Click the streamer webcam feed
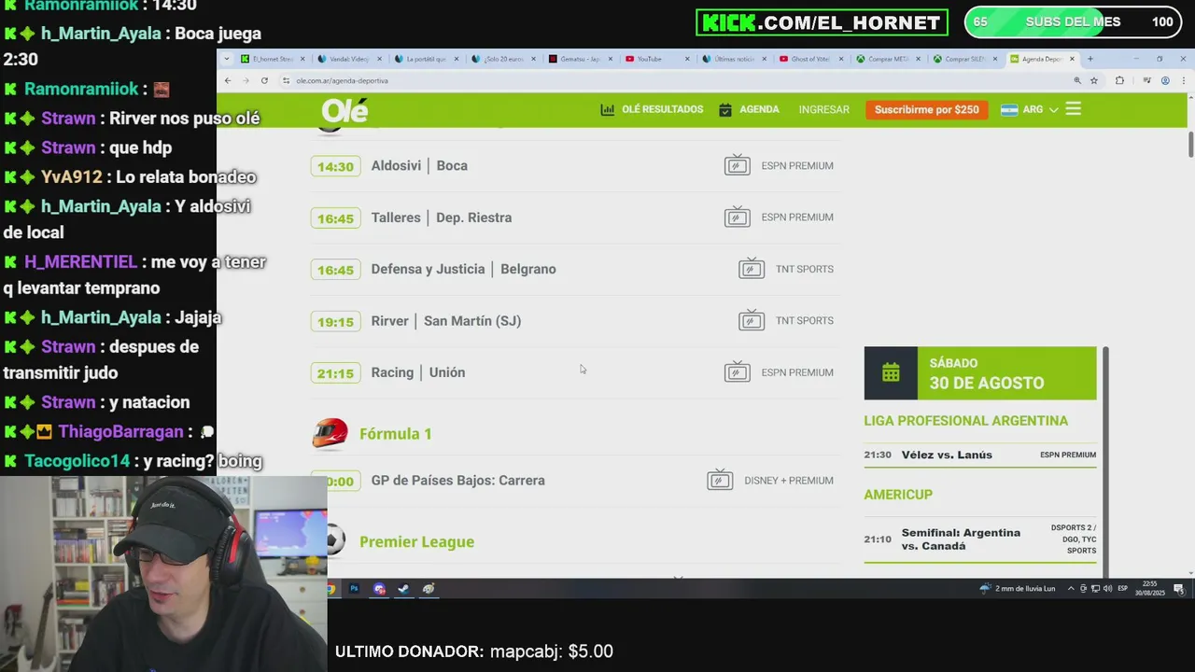Image resolution: width=1195 pixels, height=672 pixels. coord(163,574)
